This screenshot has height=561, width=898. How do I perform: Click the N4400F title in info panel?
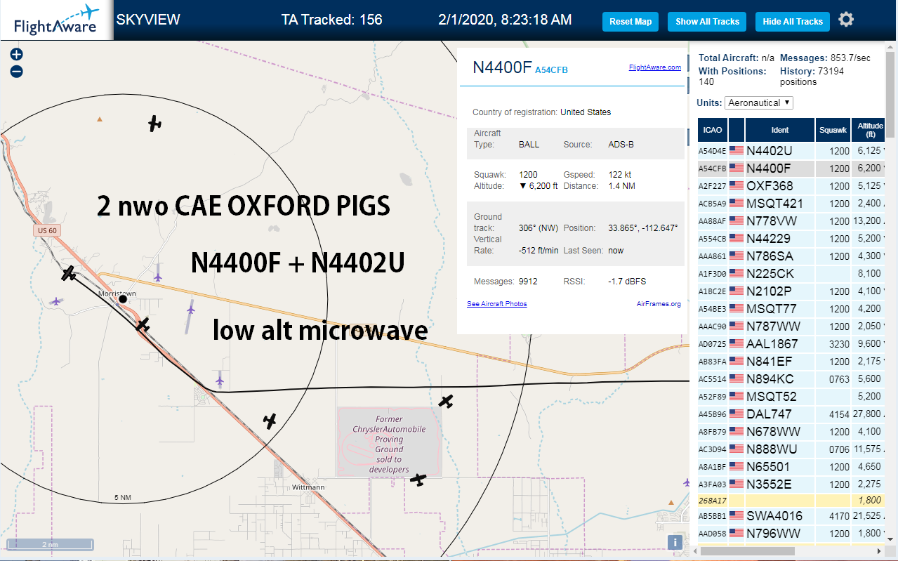click(x=502, y=67)
